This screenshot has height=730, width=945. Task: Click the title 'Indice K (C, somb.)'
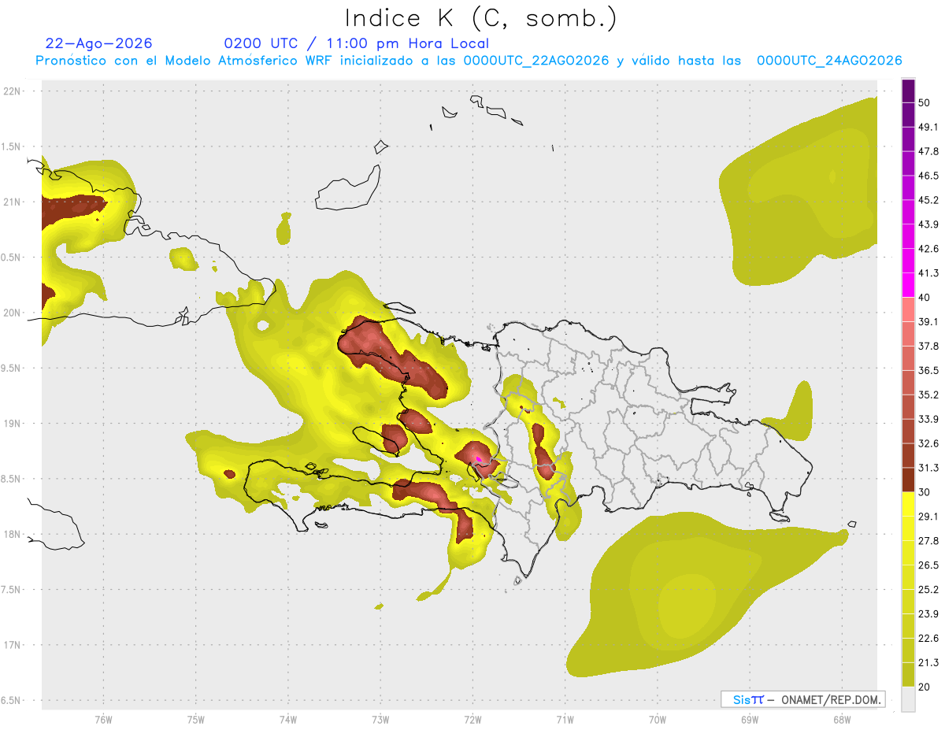pos(481,18)
